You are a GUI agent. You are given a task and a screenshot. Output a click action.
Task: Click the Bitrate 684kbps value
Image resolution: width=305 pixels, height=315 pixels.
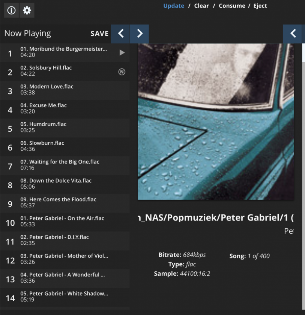pyautogui.click(x=194, y=255)
